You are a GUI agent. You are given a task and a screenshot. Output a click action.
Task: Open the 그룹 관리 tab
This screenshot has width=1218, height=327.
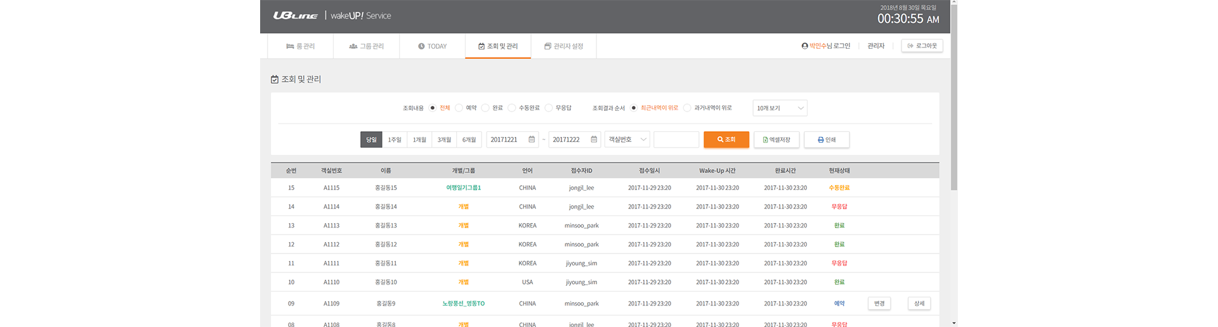tap(367, 46)
